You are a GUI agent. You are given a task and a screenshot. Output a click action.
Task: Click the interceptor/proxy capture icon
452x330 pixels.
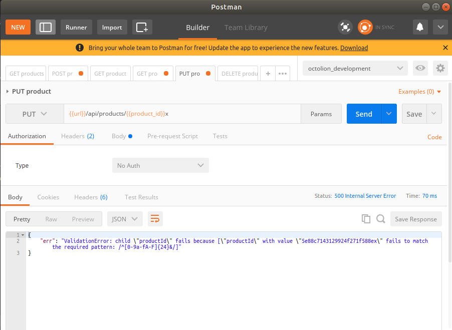coord(345,28)
